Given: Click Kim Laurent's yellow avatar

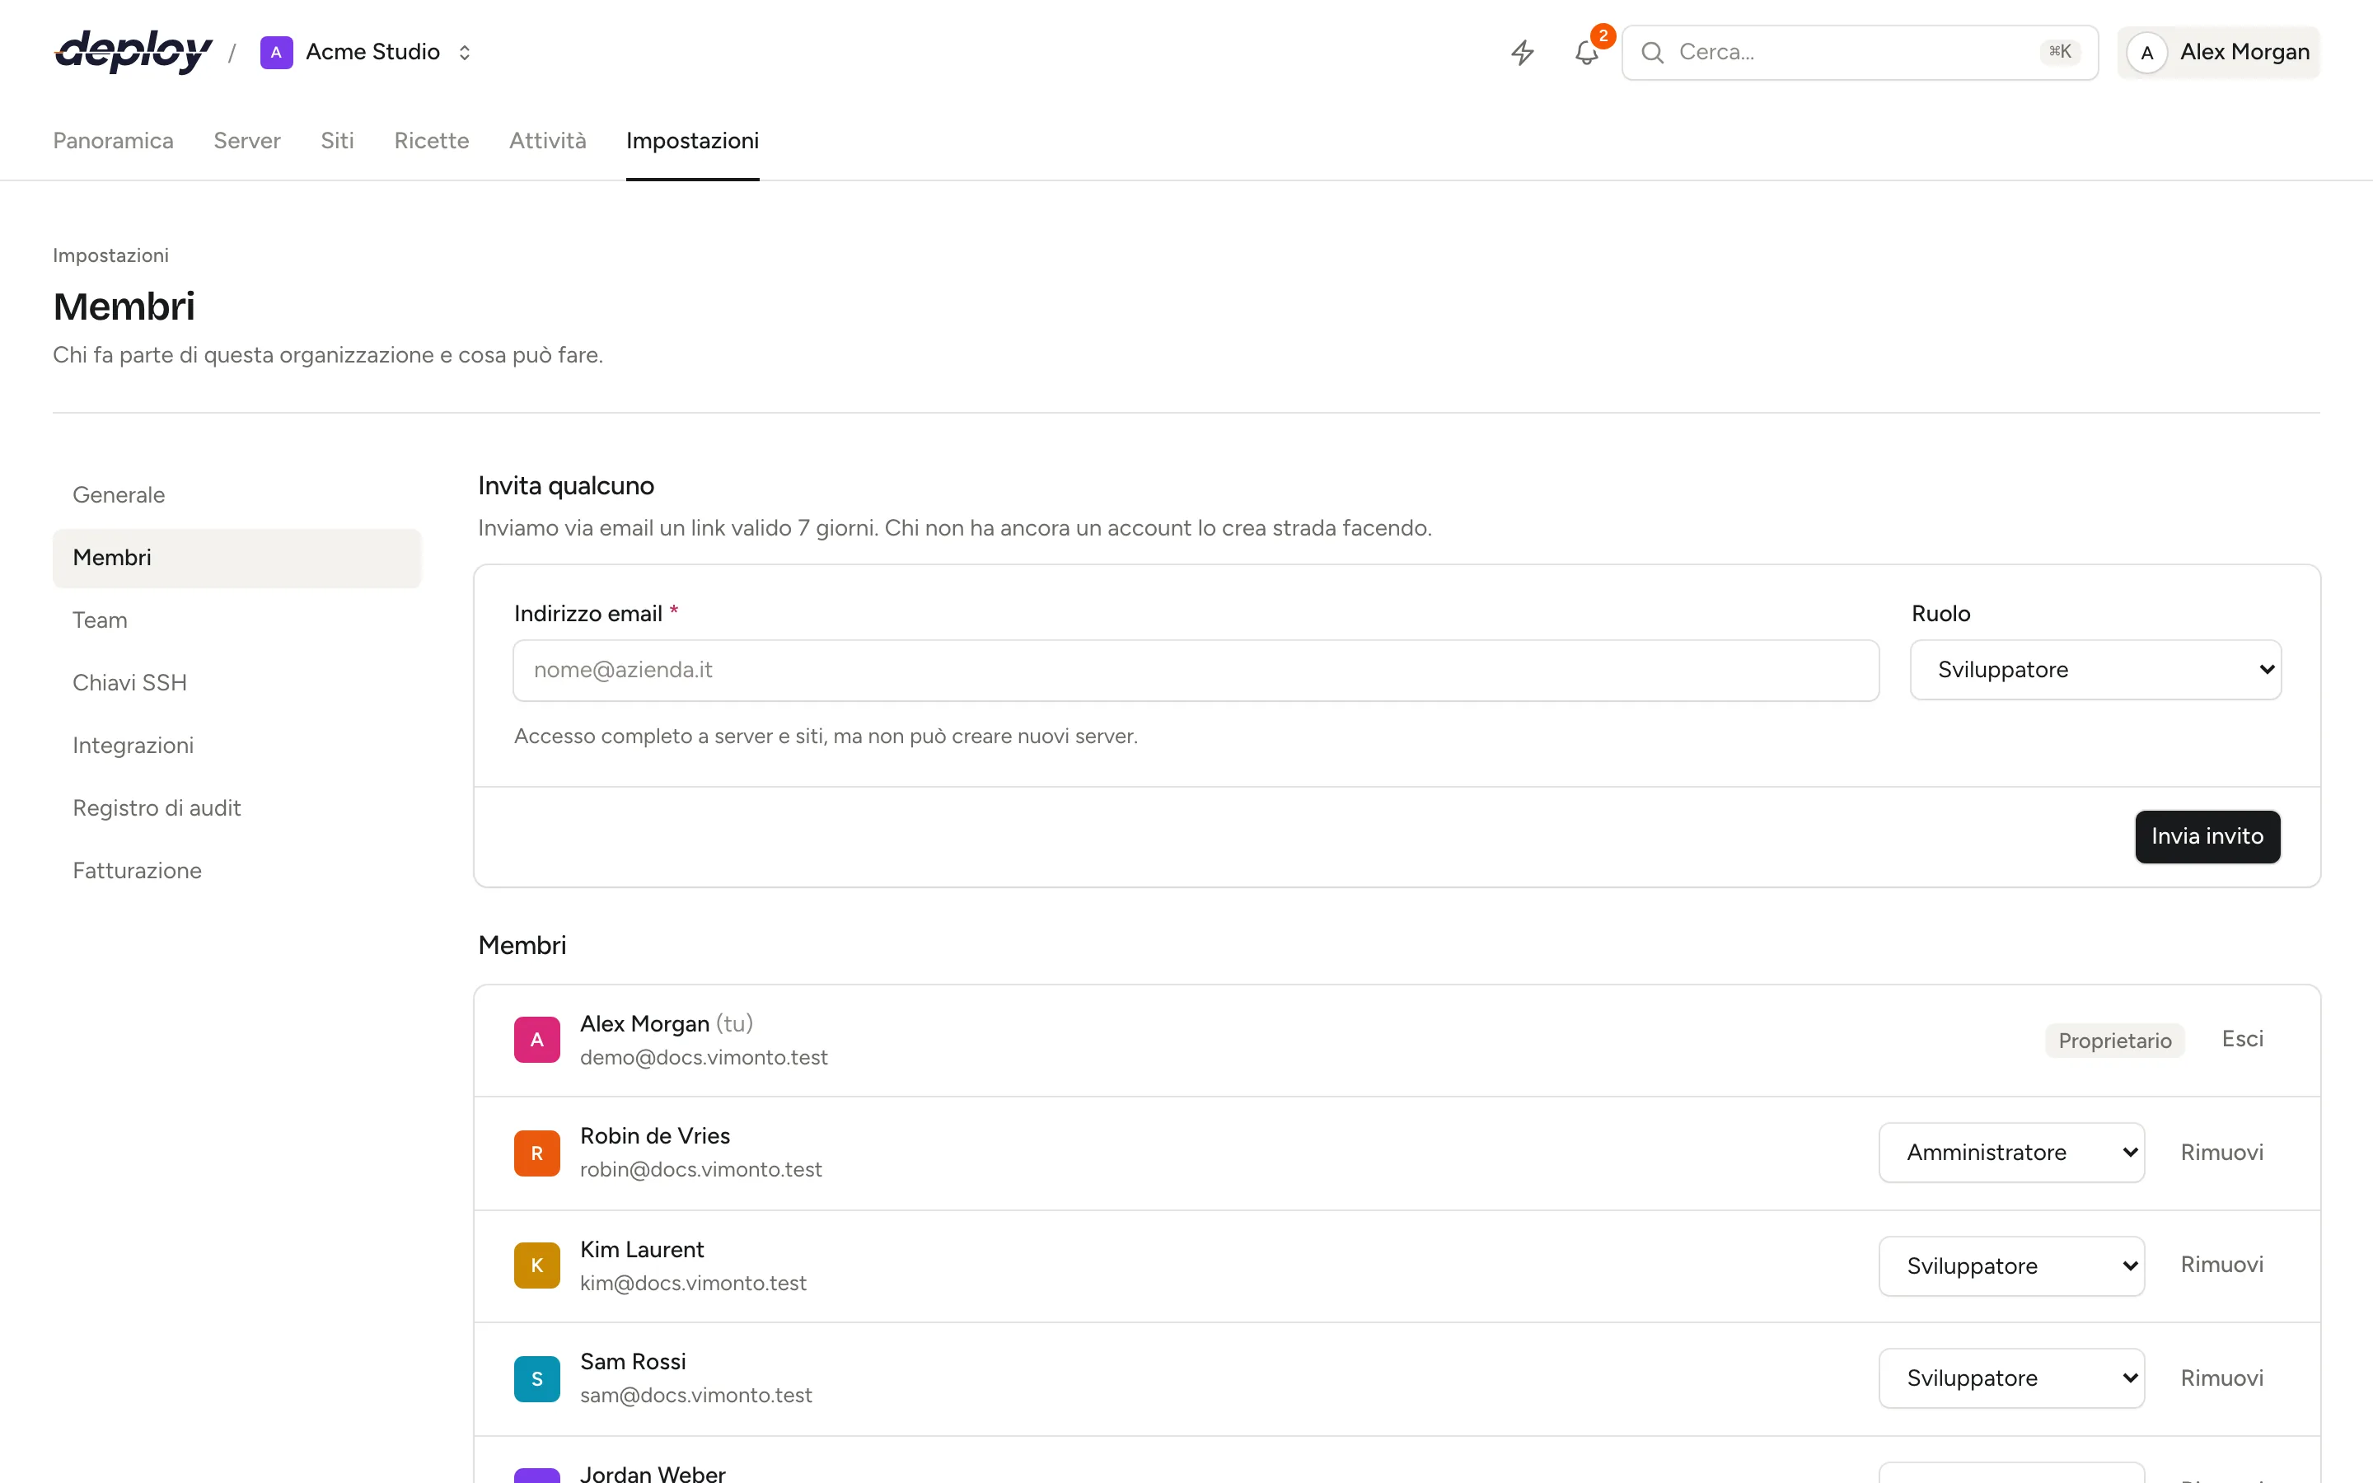Looking at the screenshot, I should tap(536, 1265).
